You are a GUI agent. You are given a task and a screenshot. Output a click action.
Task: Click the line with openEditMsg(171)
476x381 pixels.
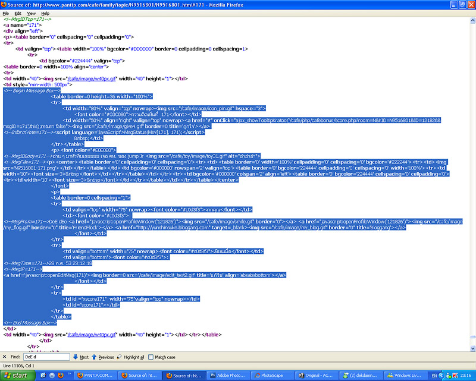point(145,275)
